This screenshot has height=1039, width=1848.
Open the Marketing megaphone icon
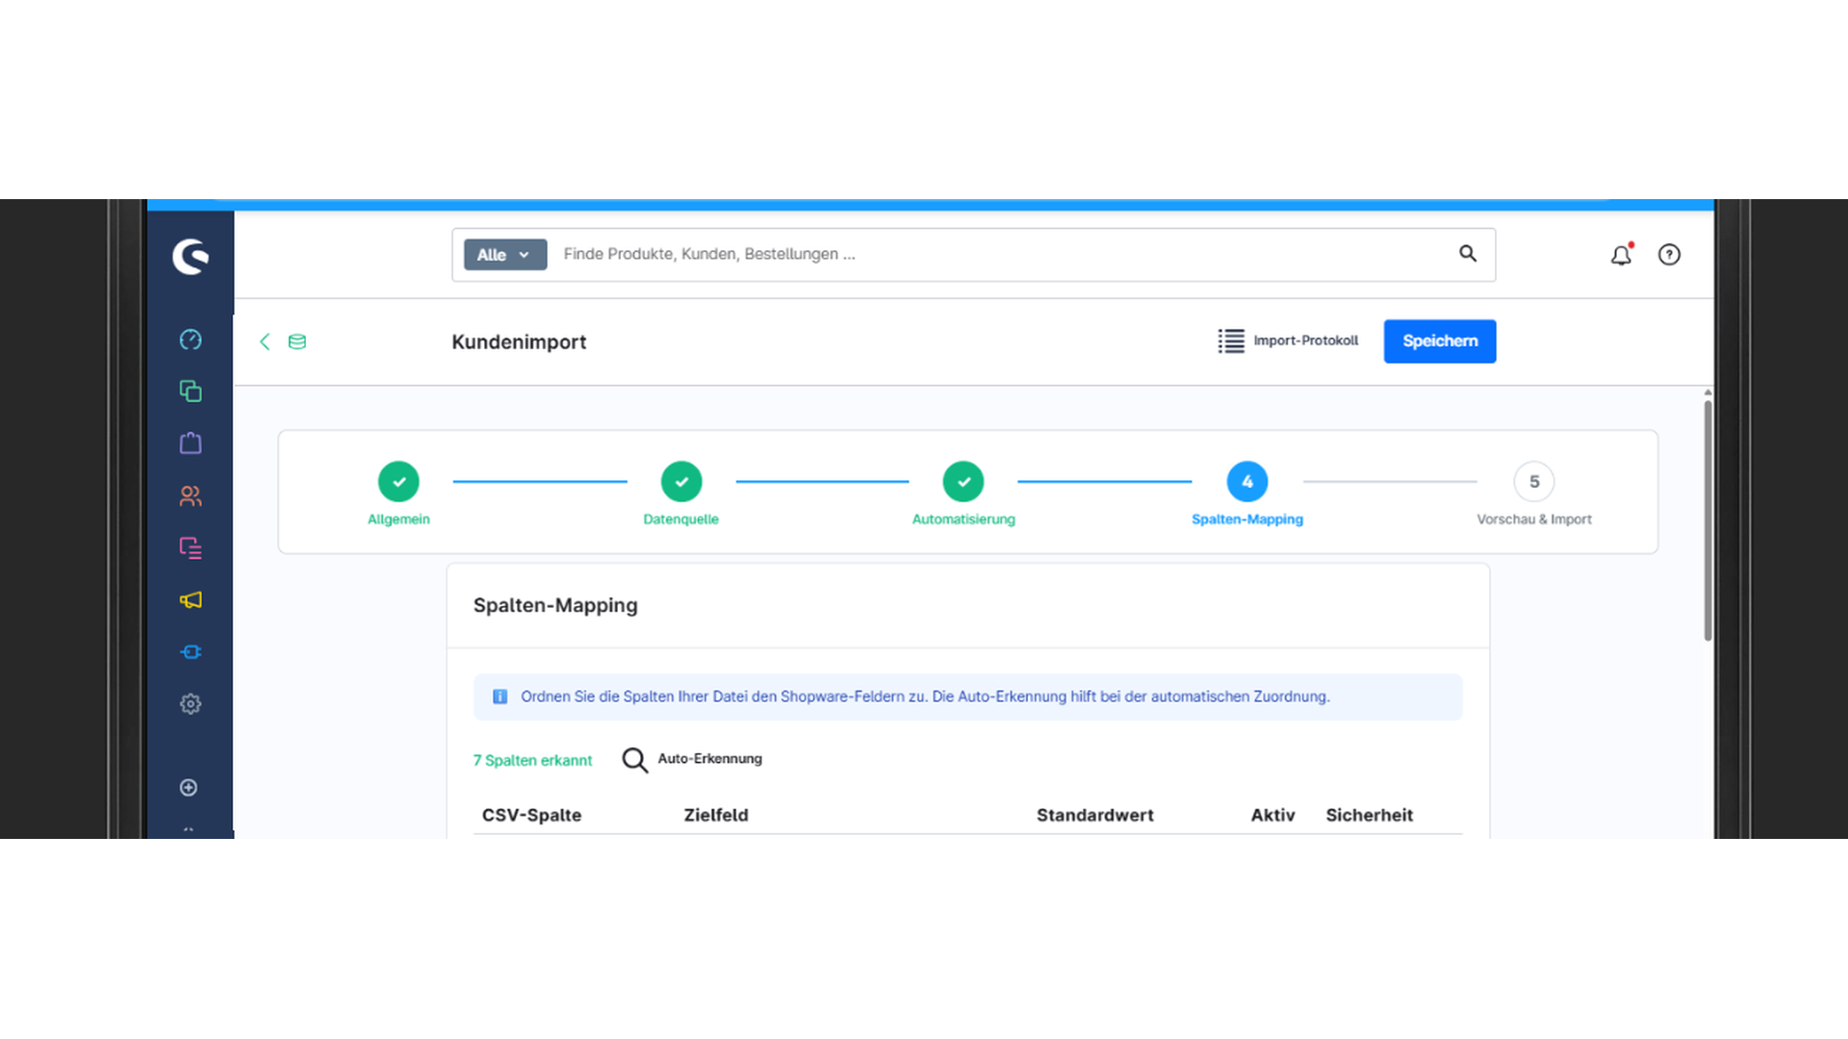click(x=191, y=600)
